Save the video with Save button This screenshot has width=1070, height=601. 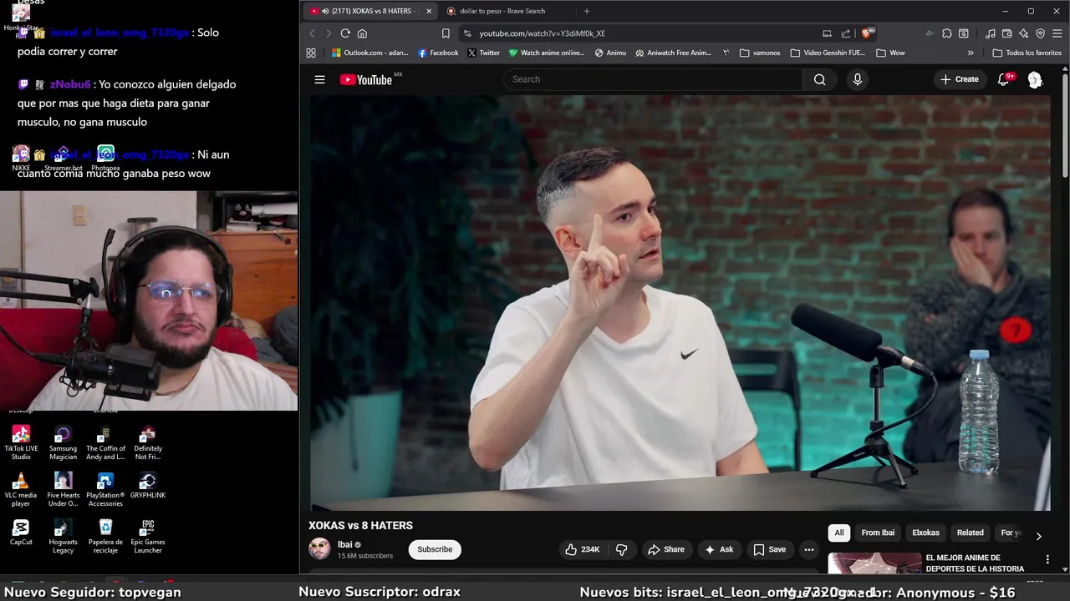(x=770, y=549)
